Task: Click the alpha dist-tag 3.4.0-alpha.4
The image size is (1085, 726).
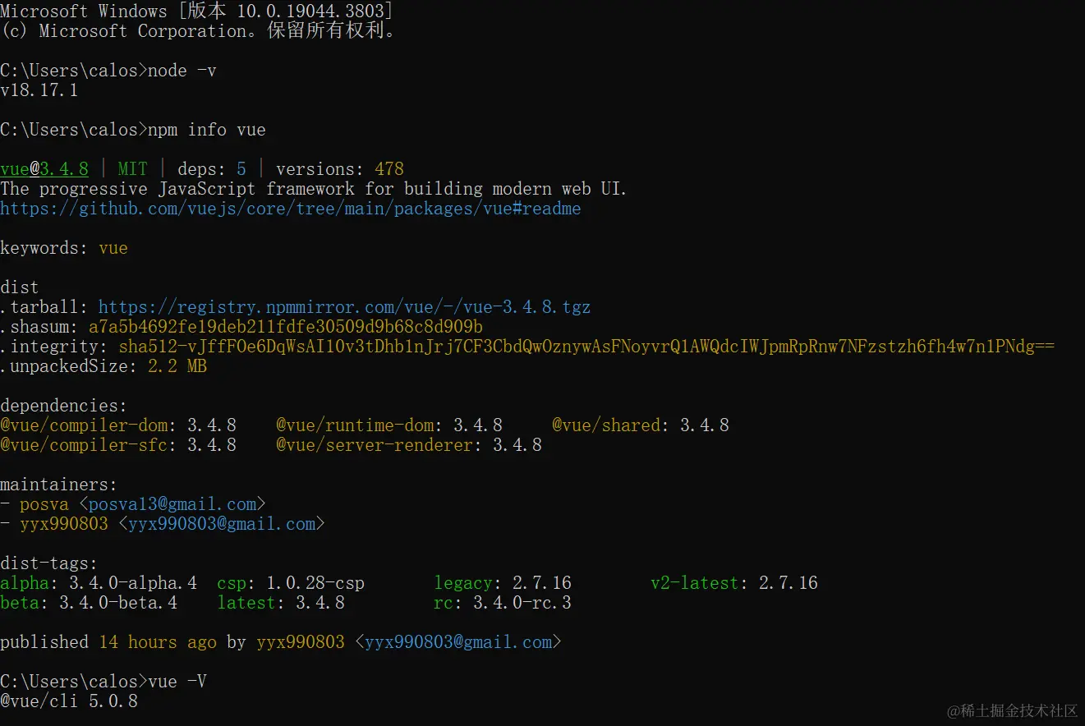Action: [99, 583]
